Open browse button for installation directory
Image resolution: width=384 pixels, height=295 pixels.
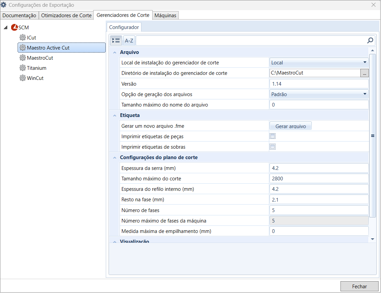pos(364,73)
